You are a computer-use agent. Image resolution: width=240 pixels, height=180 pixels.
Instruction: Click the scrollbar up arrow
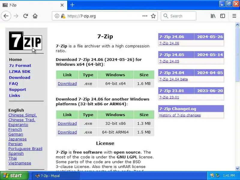(237, 25)
